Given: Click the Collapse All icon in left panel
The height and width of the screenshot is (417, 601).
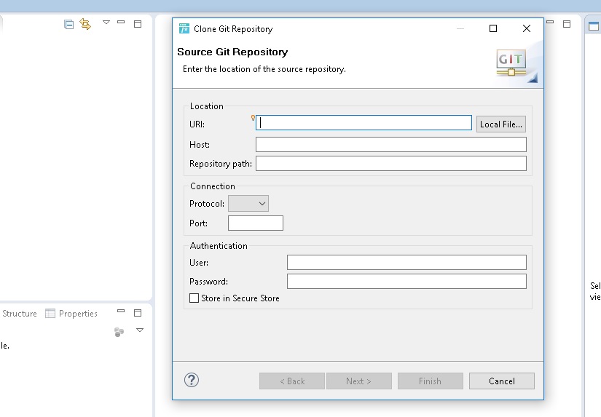Looking at the screenshot, I should [68, 25].
